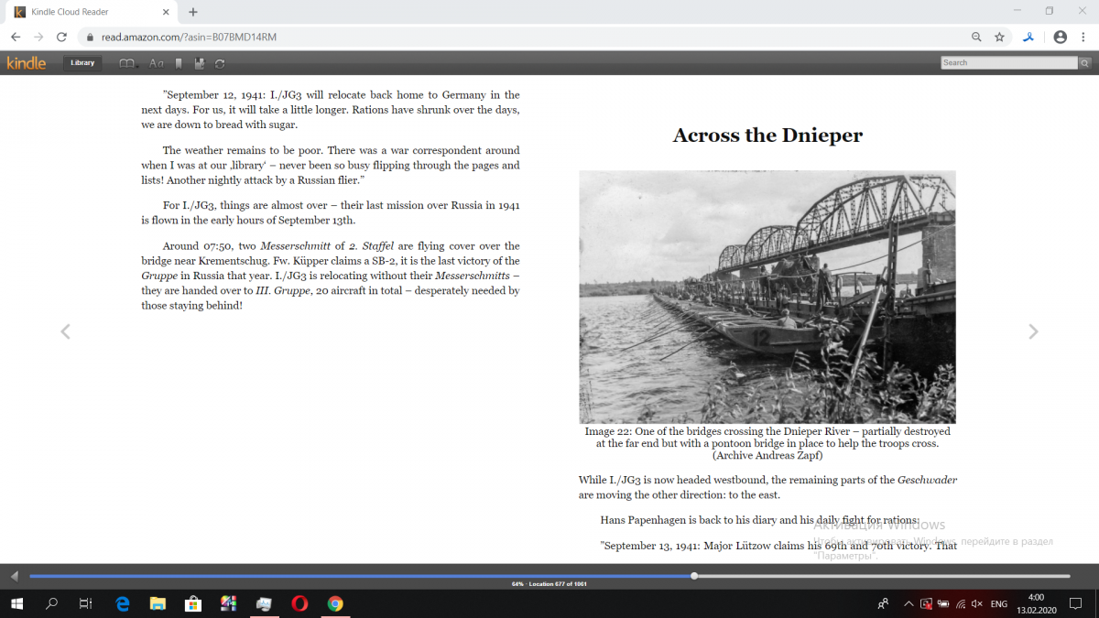1099x618 pixels.
Task: Sync book to furthest page read
Action: pyautogui.click(x=220, y=63)
